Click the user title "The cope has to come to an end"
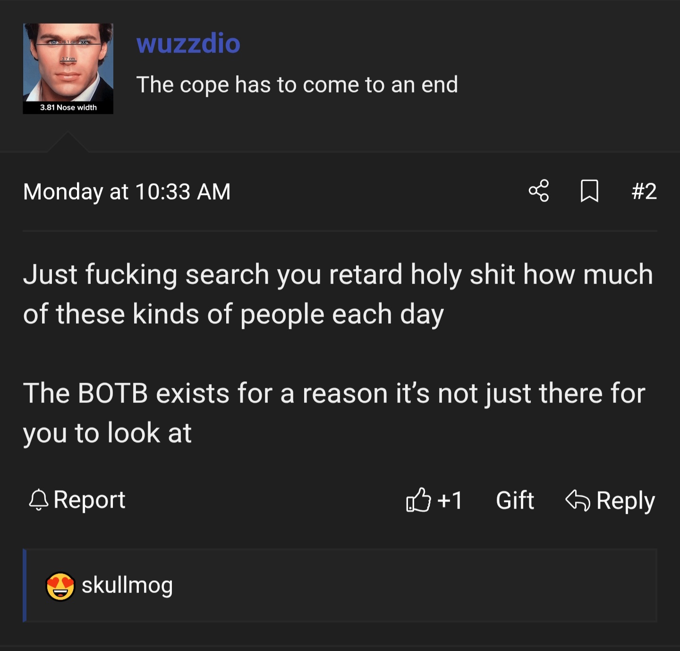The width and height of the screenshot is (680, 651). (297, 85)
